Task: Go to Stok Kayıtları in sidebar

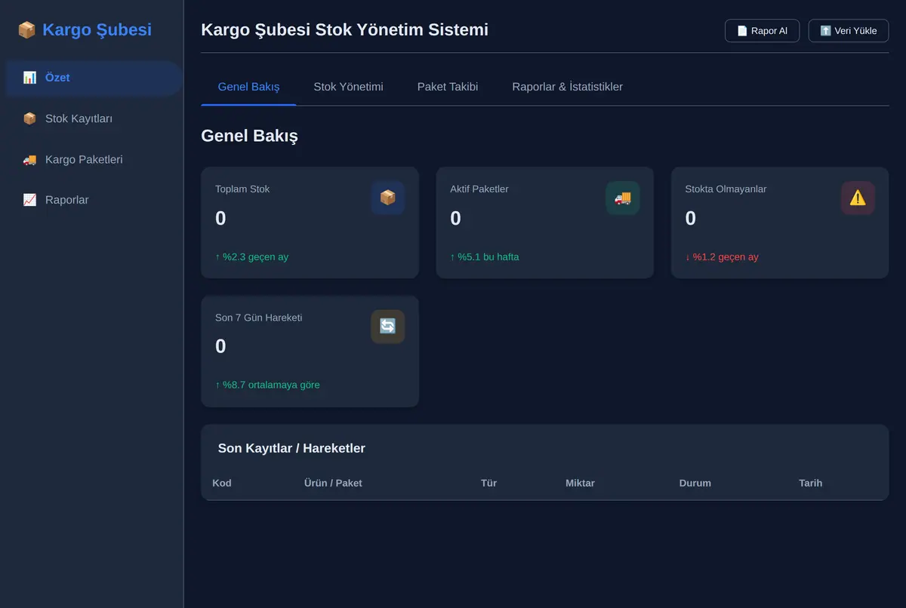Action: tap(93, 118)
